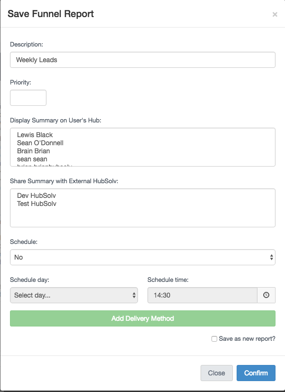Screen dimensions: 285x392
Task: Open the time picker via the clock icon
Action: [267, 295]
